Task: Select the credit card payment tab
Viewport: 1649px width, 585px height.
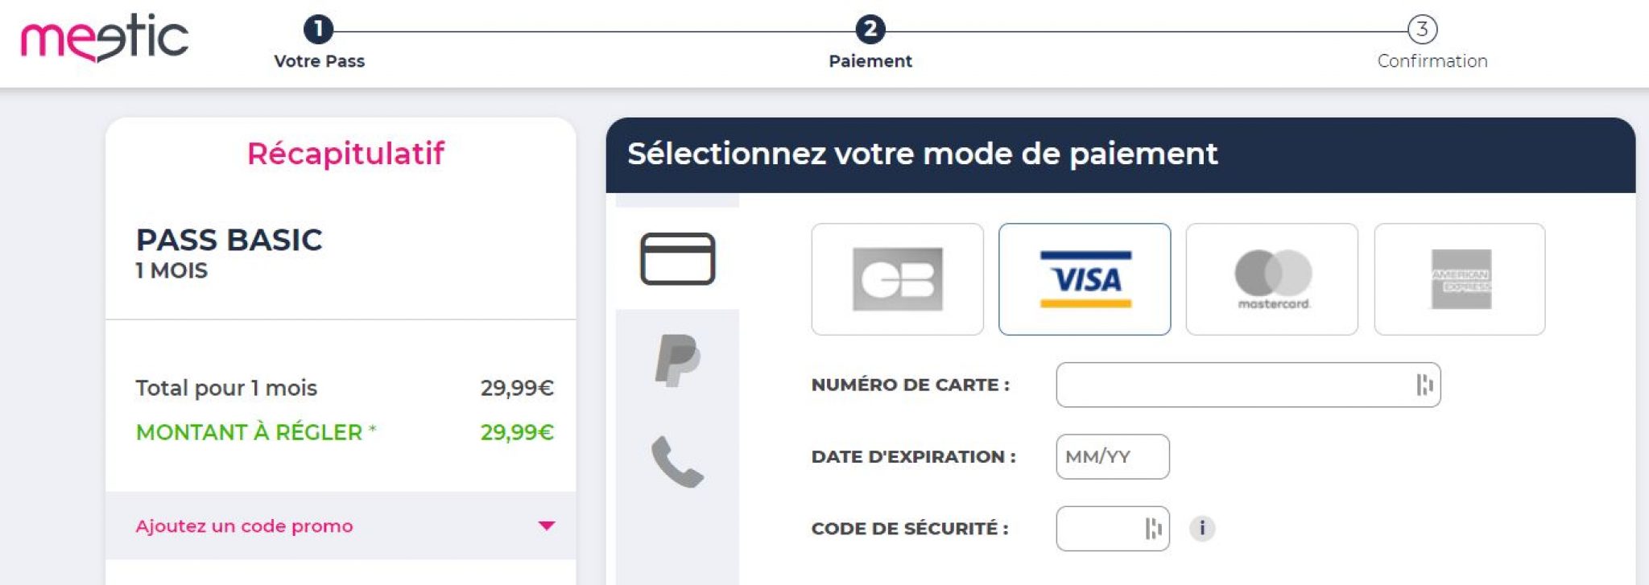Action: click(677, 259)
